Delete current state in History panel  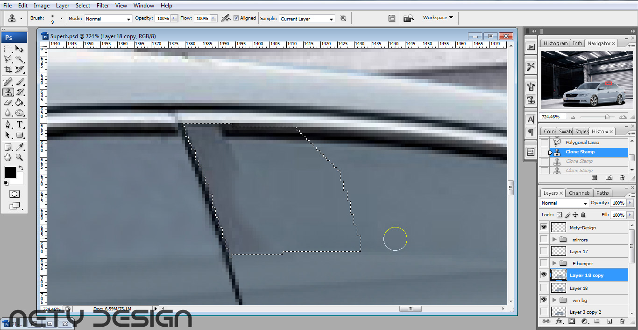pos(622,178)
